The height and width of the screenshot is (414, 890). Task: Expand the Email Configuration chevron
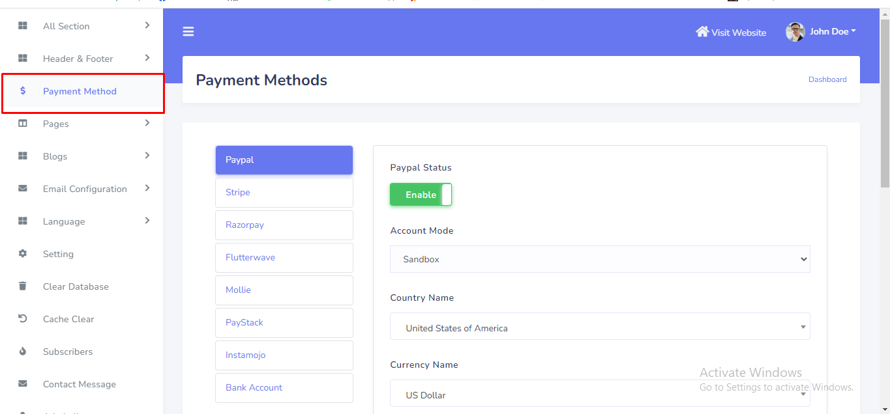tap(147, 188)
